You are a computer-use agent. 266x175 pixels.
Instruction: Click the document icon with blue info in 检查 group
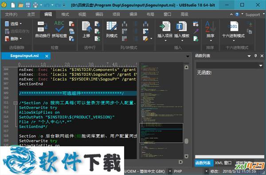pos(71,39)
